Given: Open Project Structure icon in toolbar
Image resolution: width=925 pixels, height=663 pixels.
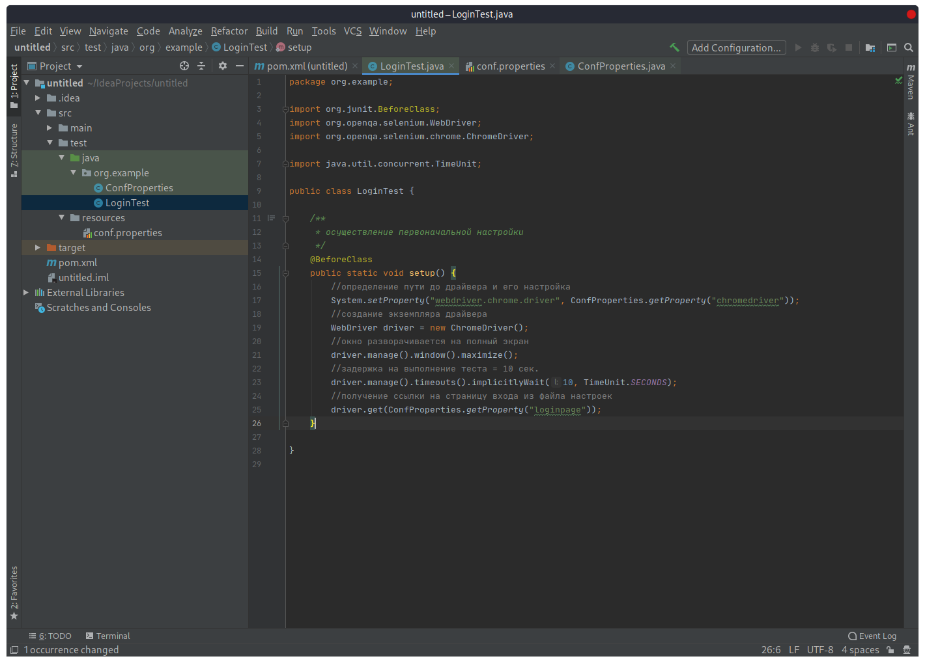Looking at the screenshot, I should pos(870,47).
